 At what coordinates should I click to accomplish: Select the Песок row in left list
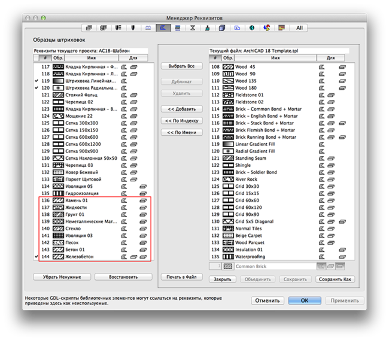94,242
